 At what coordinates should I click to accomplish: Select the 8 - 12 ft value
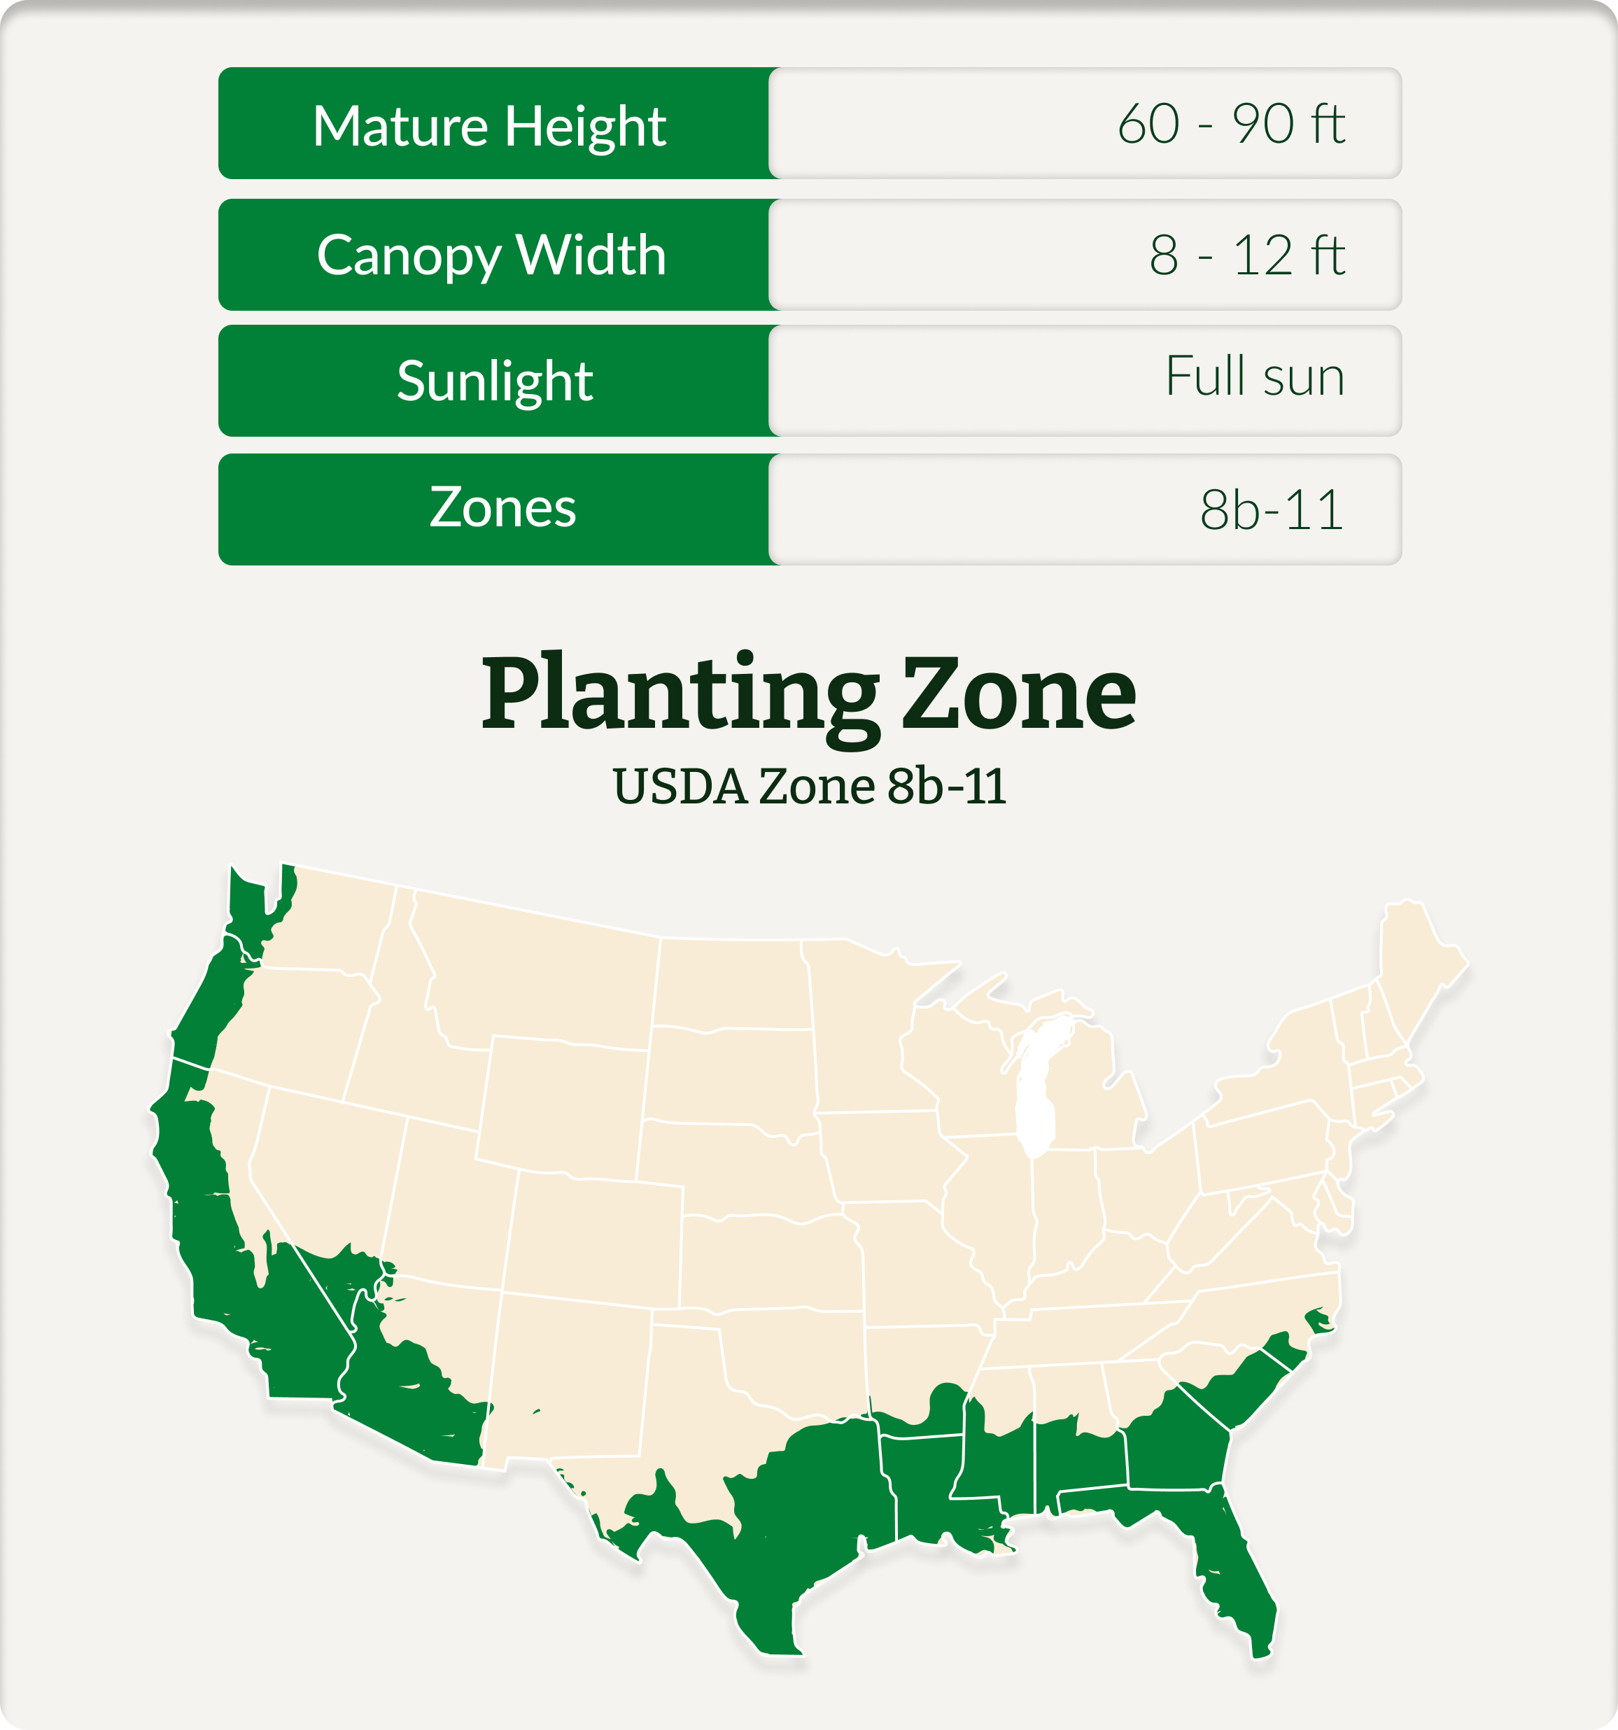(1246, 255)
